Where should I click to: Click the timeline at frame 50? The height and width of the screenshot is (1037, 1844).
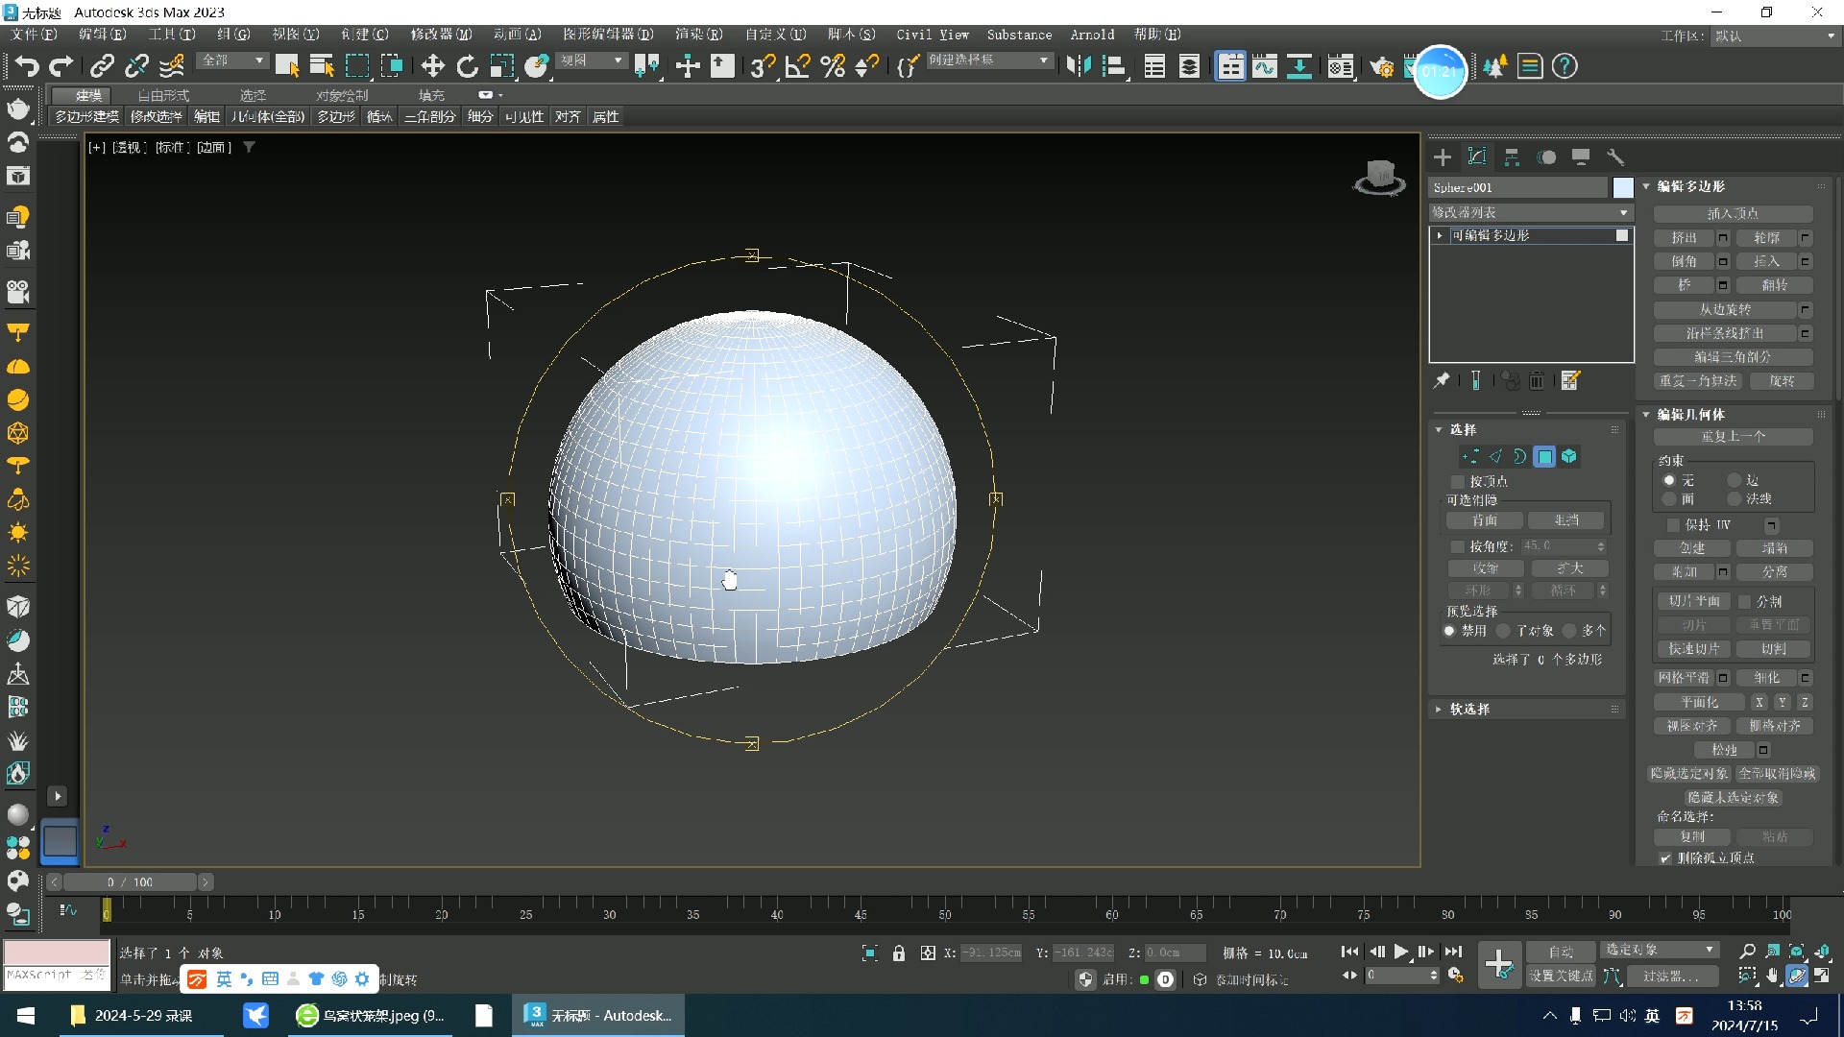tap(944, 910)
